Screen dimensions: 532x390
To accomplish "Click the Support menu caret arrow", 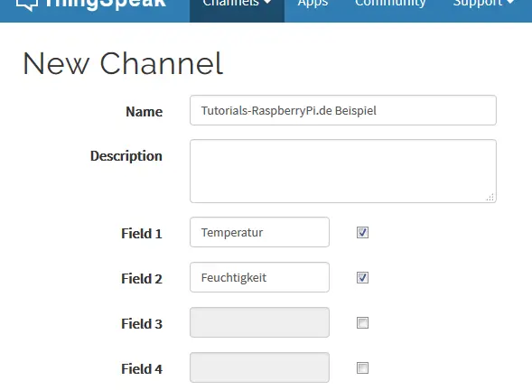I will coord(510,2).
